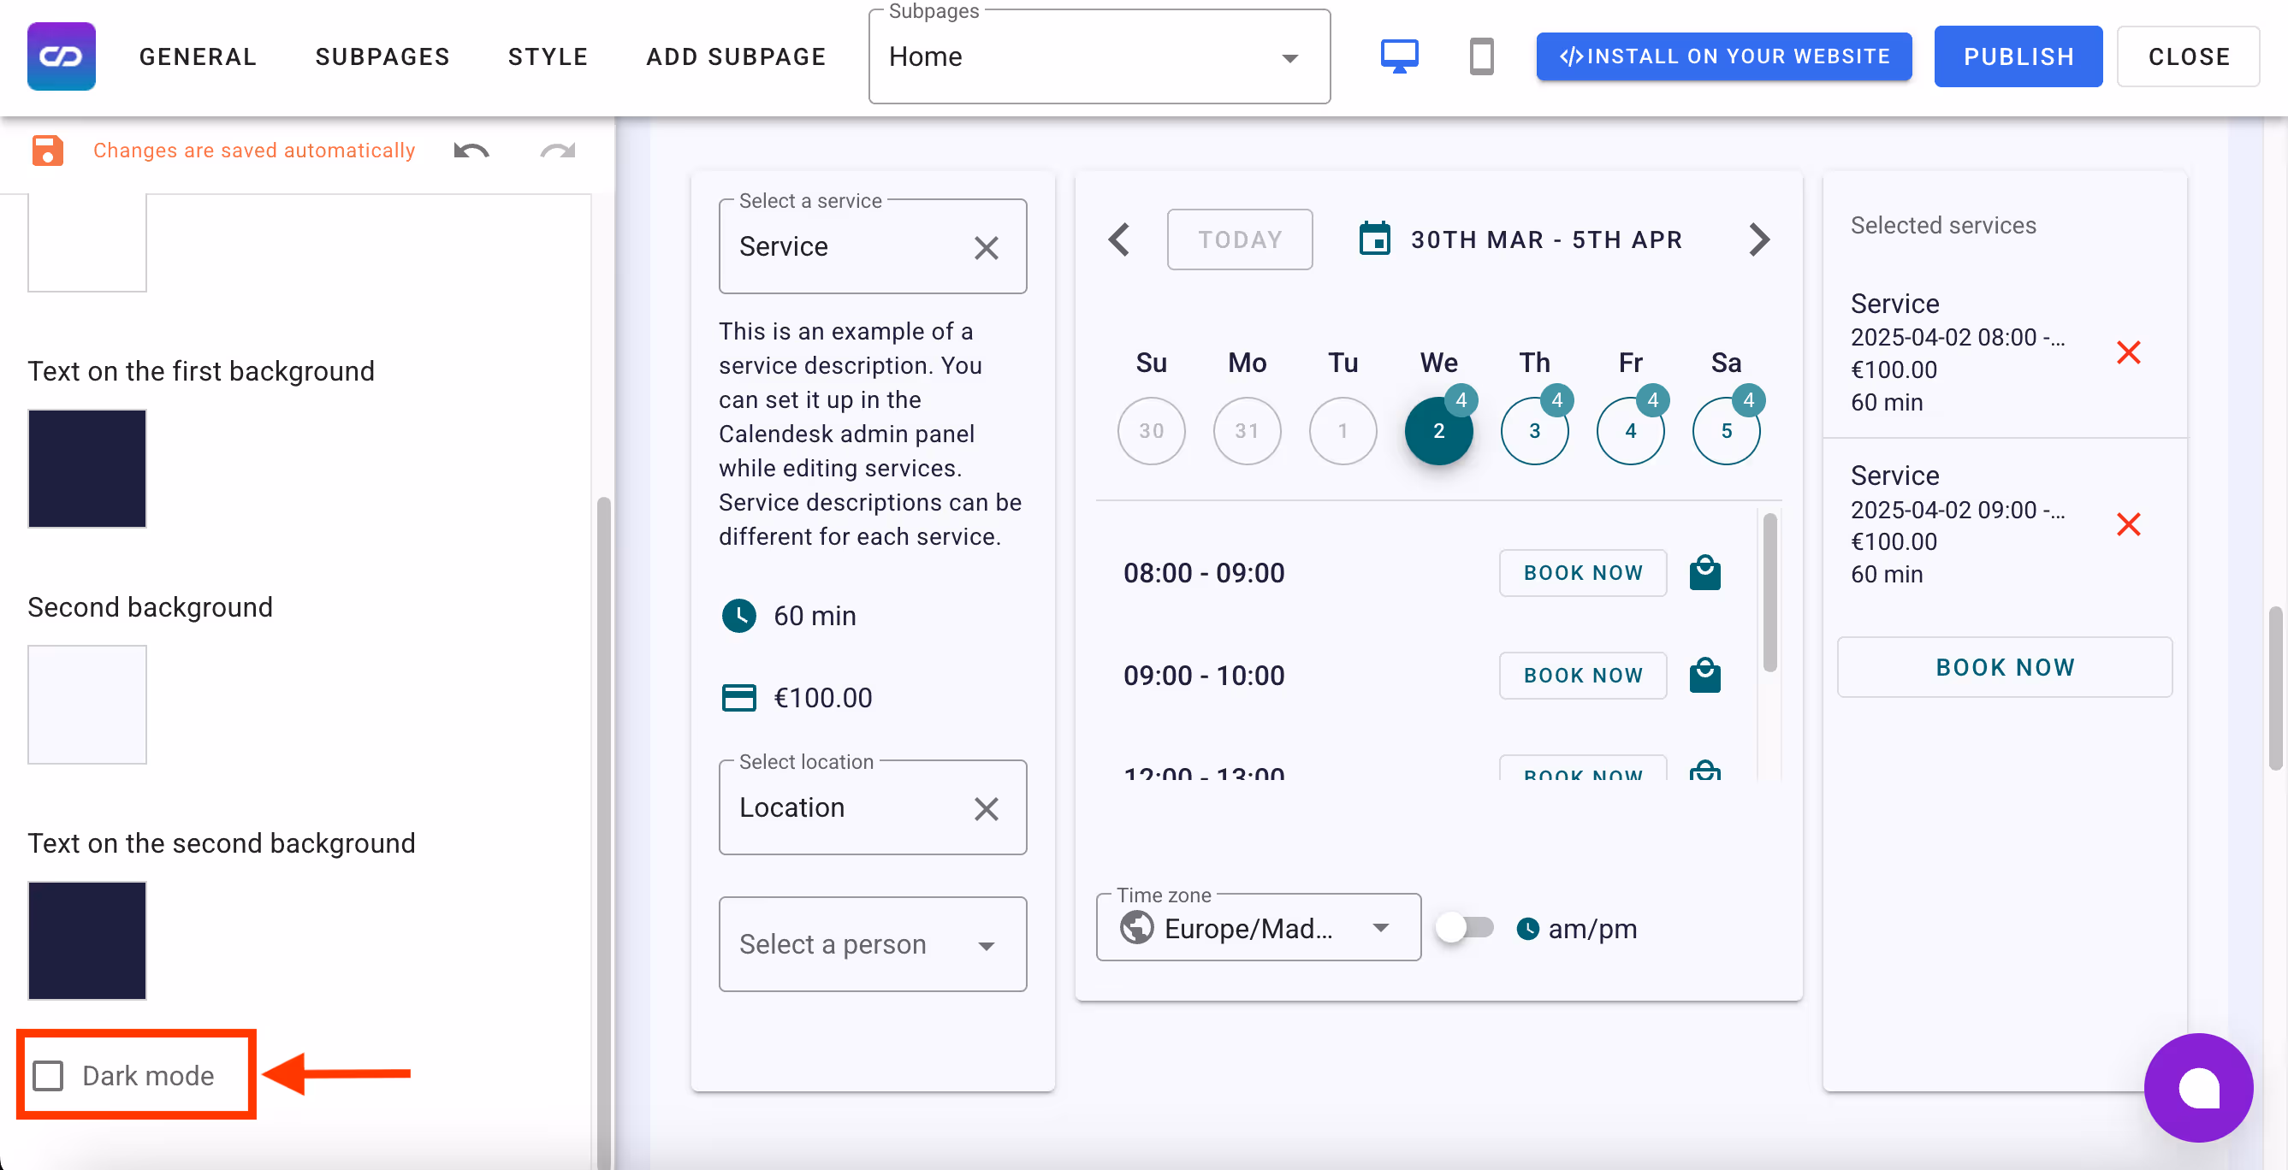Expand the Select a person dropdown
Viewport: 2288px width, 1170px height.
[x=872, y=944]
